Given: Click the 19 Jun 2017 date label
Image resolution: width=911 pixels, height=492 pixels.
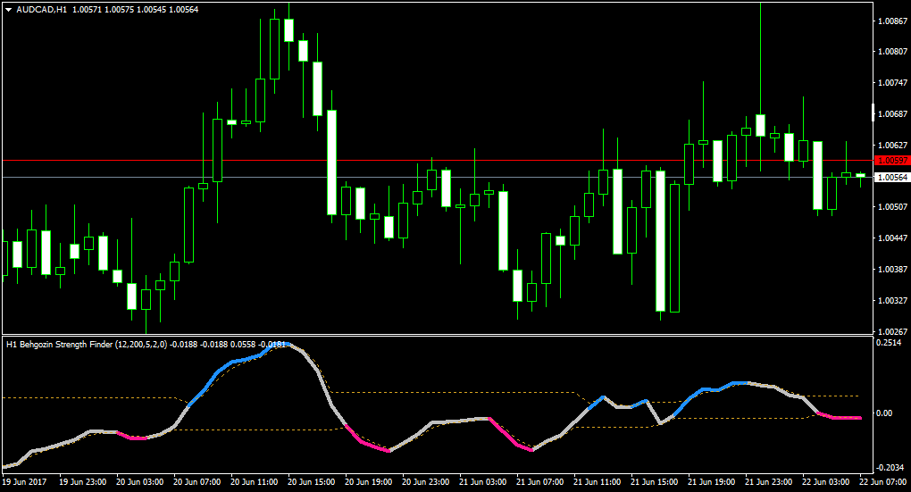Looking at the screenshot, I should click(x=24, y=482).
